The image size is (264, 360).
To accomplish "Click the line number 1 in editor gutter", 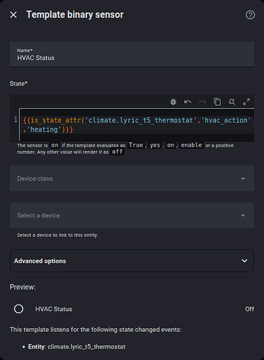I will tap(16, 120).
